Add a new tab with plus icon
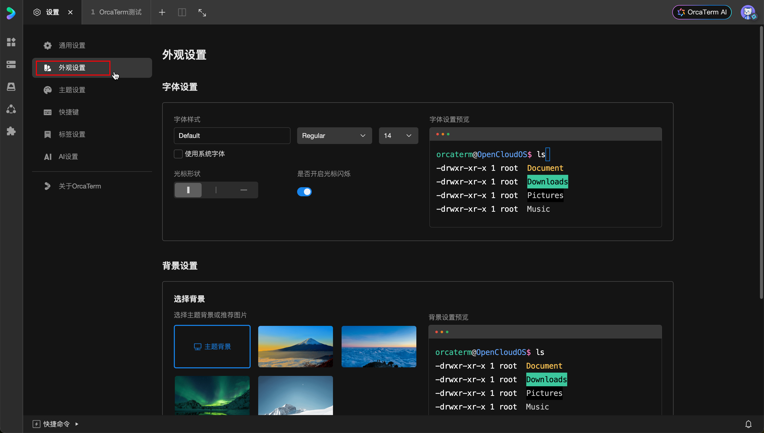Viewport: 764px width, 433px height. click(162, 12)
